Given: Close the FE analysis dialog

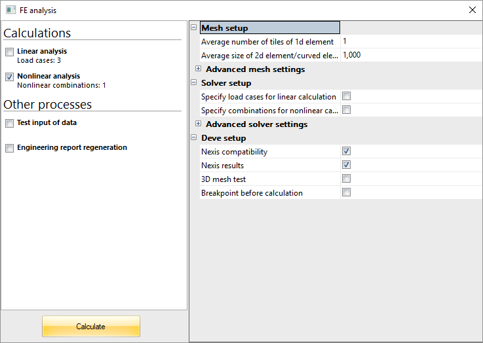Looking at the screenshot, I should point(472,10).
